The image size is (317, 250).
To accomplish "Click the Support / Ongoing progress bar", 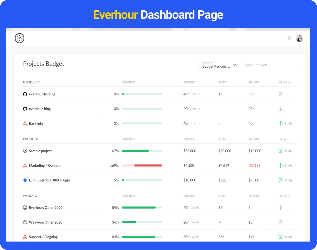I will pos(142,237).
